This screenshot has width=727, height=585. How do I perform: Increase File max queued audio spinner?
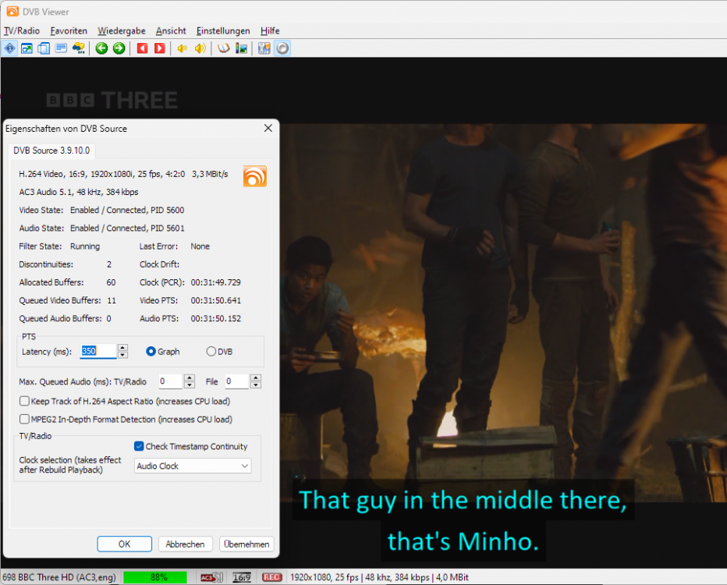[256, 378]
